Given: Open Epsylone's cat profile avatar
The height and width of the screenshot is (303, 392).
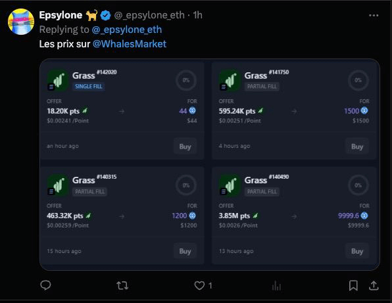Looking at the screenshot, I should coord(21,22).
